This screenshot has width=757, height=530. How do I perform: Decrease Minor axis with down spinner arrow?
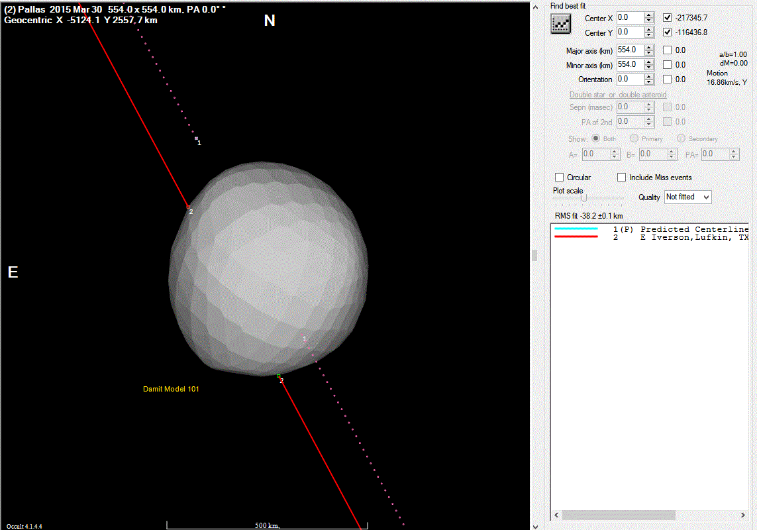649,68
